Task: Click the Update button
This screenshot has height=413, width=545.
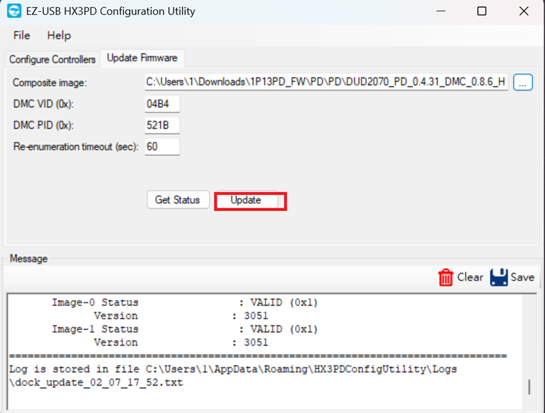Action: click(x=246, y=200)
